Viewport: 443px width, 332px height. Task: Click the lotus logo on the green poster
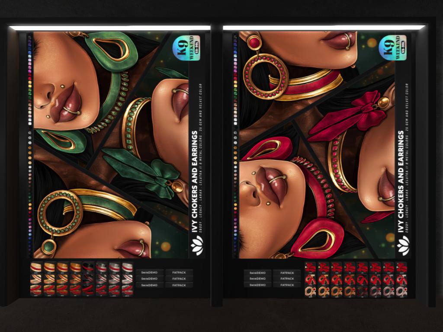click(197, 246)
